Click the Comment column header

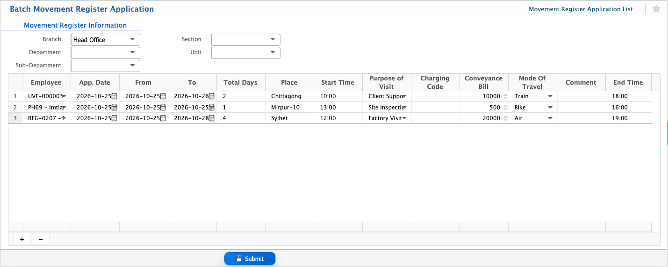[581, 82]
